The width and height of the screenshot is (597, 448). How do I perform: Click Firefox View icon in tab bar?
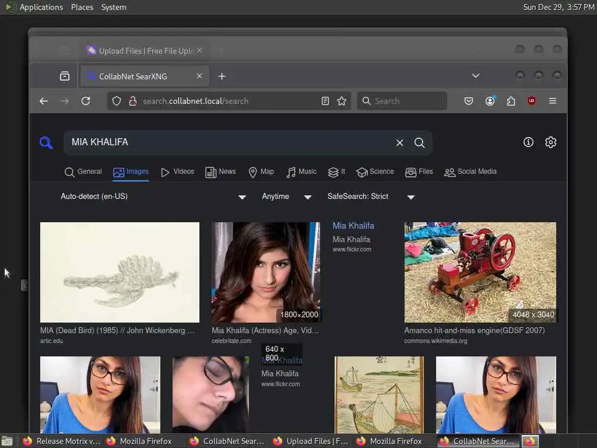click(x=65, y=76)
